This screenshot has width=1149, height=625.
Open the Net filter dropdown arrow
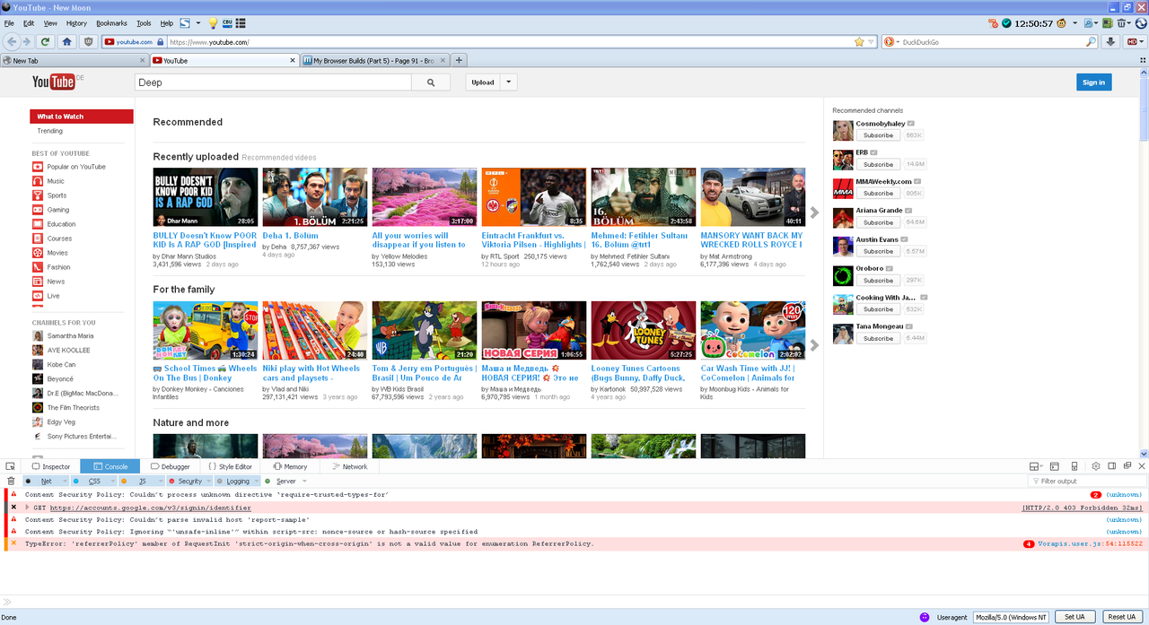tap(63, 482)
